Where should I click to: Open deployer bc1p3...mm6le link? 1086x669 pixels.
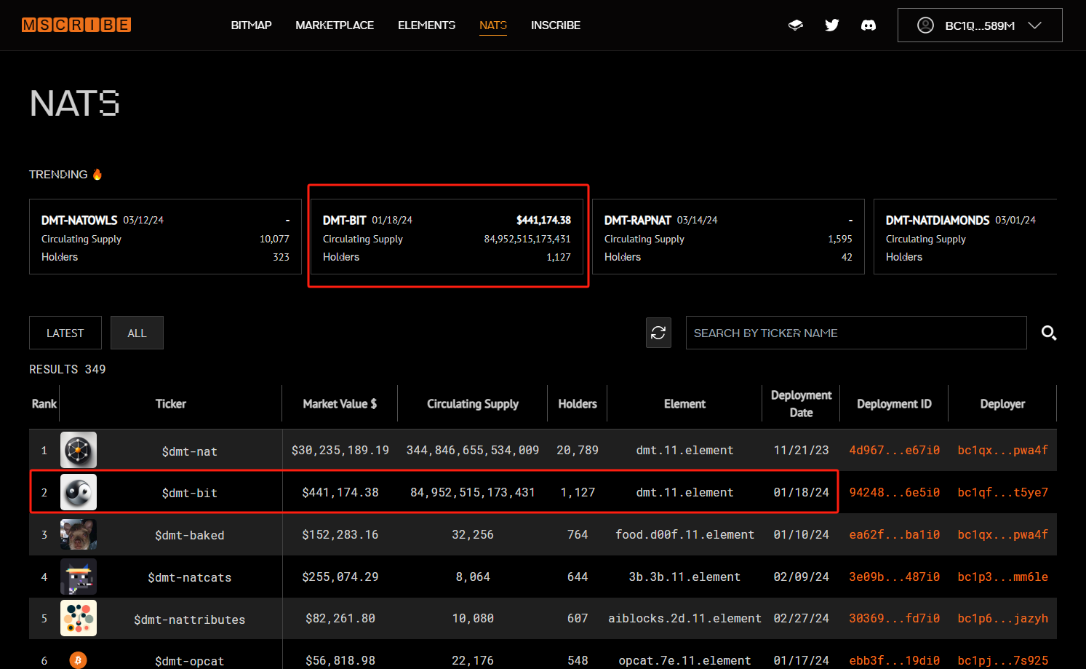coord(1002,577)
